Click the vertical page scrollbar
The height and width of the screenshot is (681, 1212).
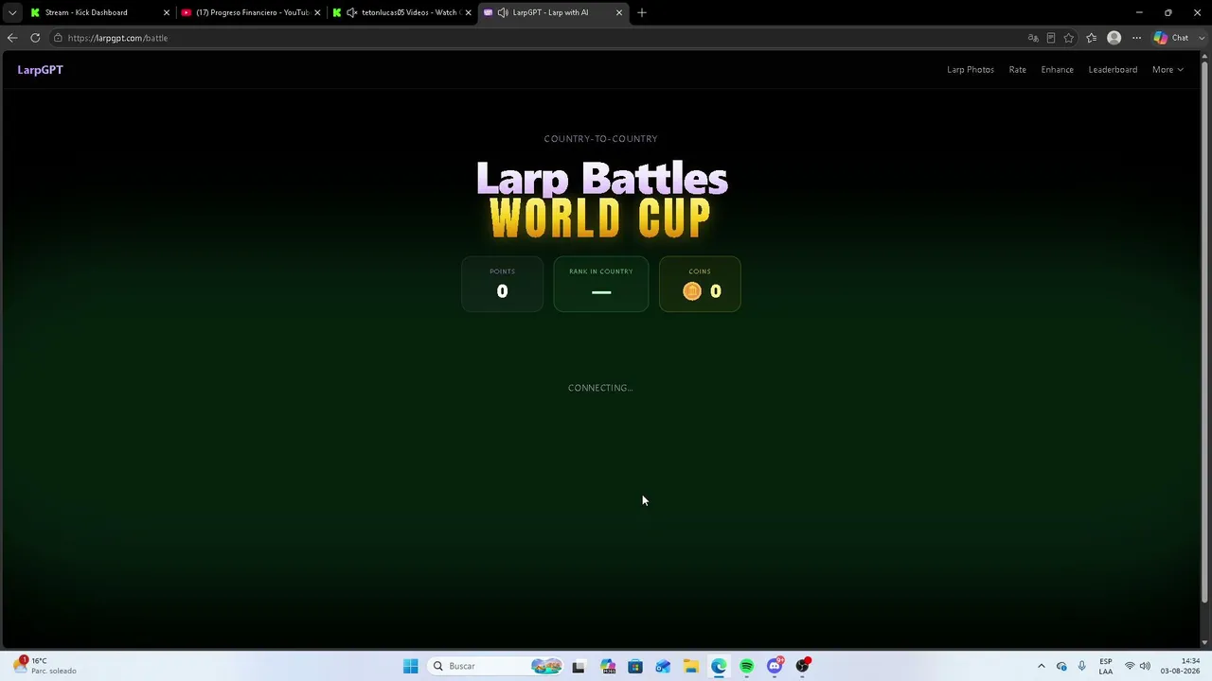pyautogui.click(x=1204, y=331)
